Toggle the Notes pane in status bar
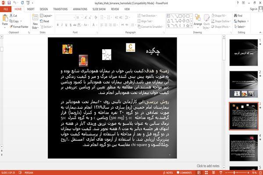Viewport: 263px width, 175px height. [x=168, y=173]
